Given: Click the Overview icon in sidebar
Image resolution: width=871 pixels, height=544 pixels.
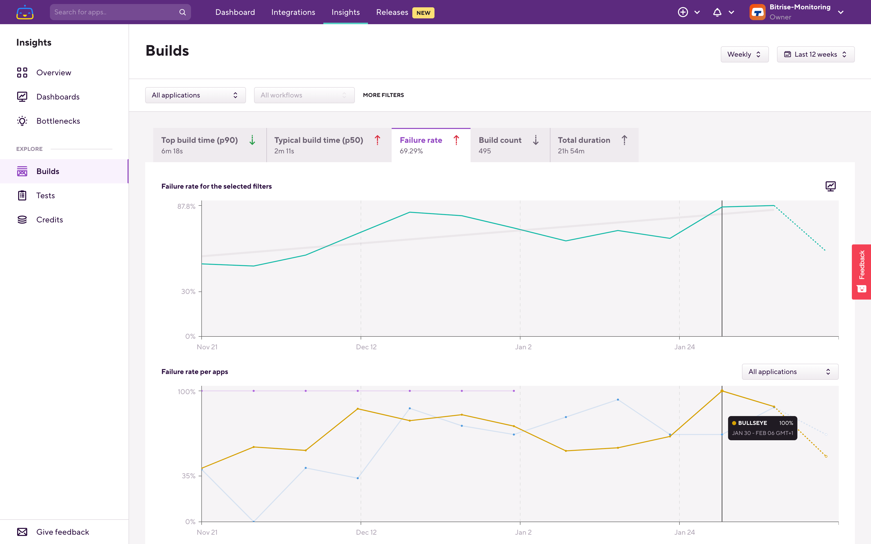Looking at the screenshot, I should point(21,72).
